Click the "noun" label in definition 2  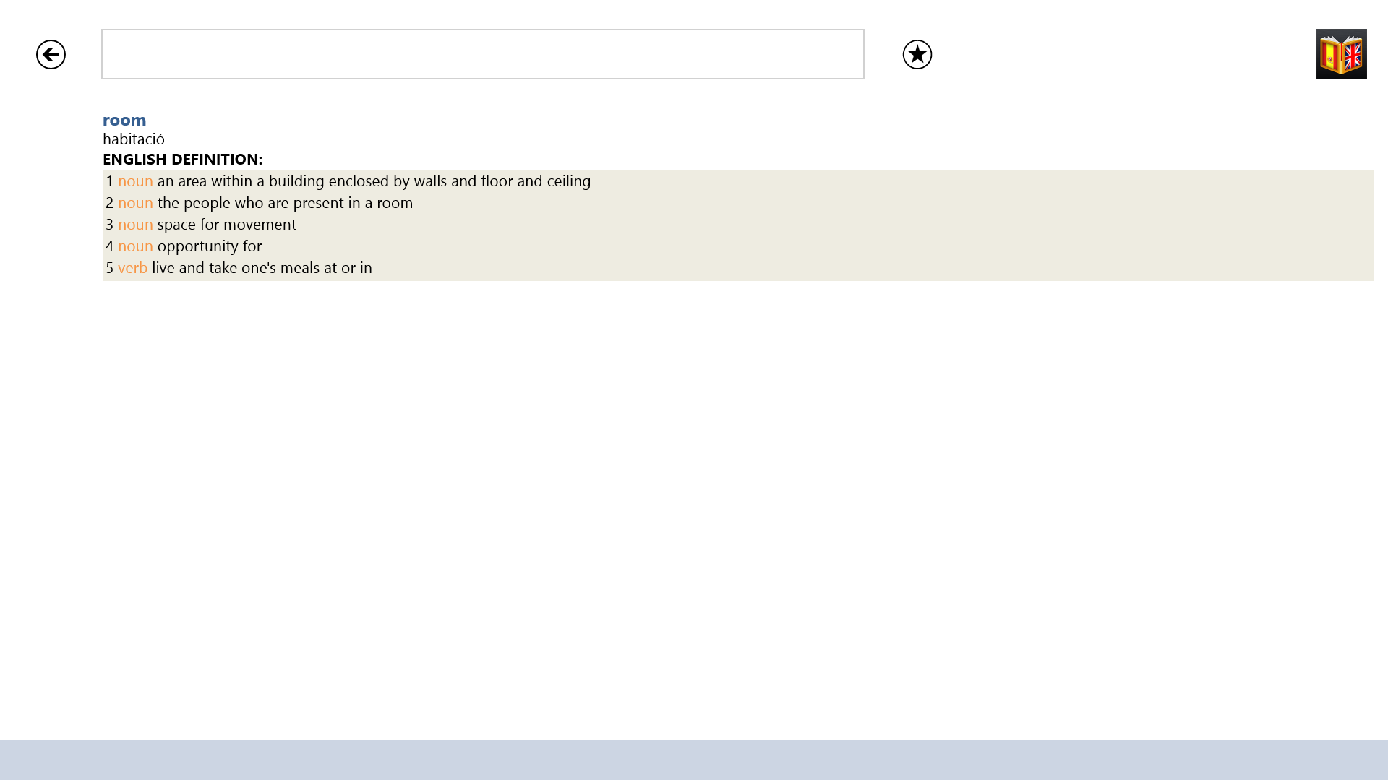point(135,203)
